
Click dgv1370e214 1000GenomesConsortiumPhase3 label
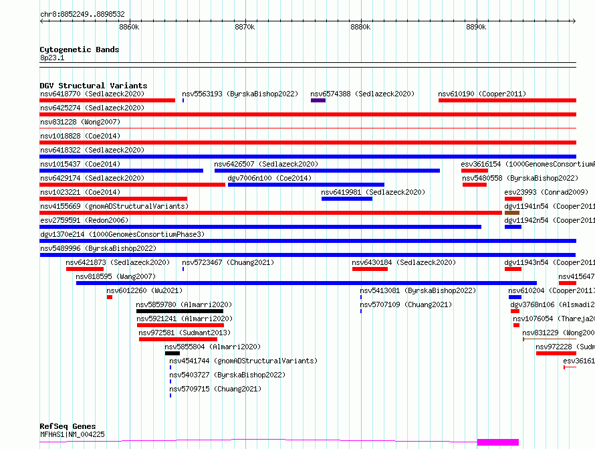(x=122, y=234)
